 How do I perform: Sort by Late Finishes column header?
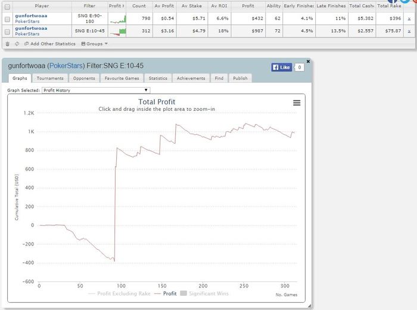point(331,6)
